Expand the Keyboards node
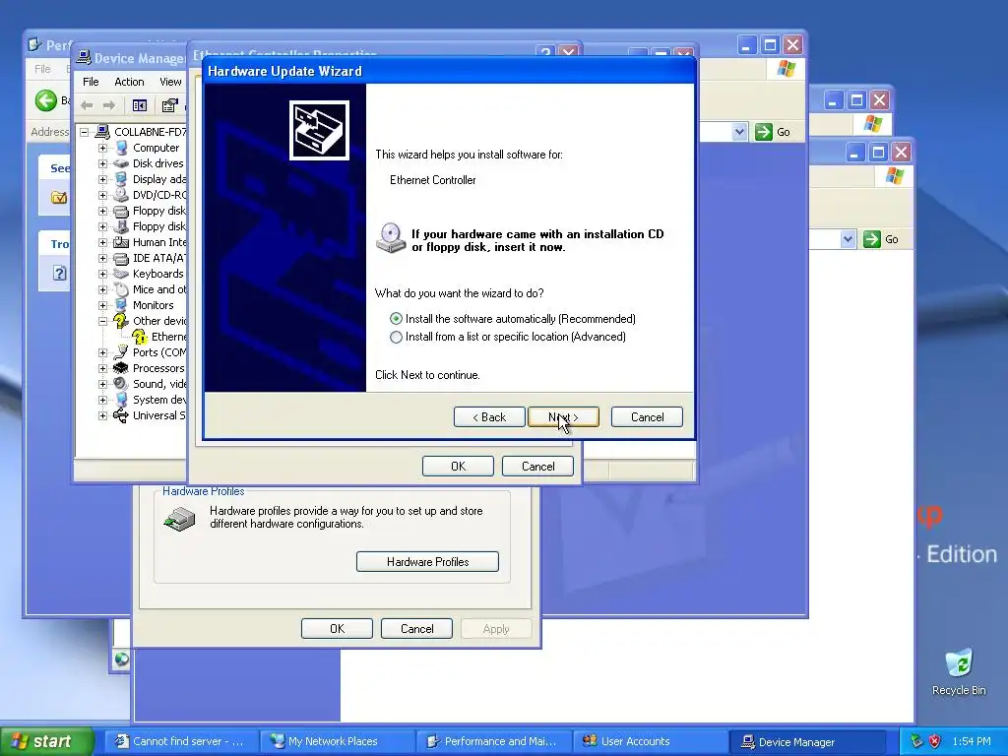This screenshot has height=756, width=1008. 102,274
